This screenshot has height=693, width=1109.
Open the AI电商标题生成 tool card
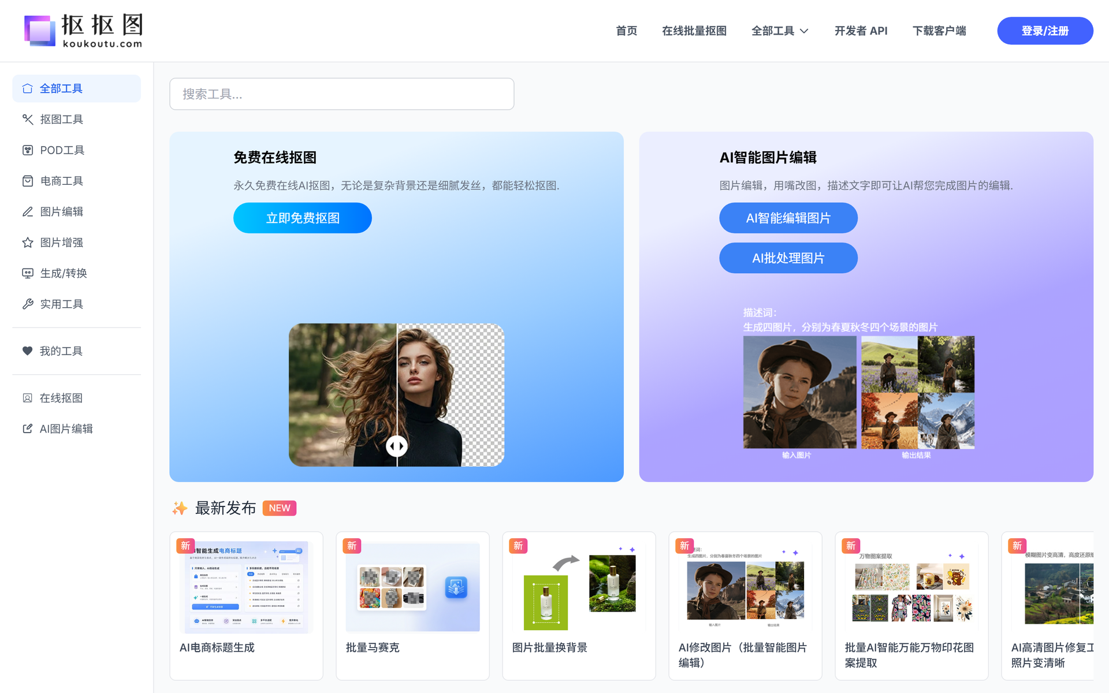pos(246,606)
